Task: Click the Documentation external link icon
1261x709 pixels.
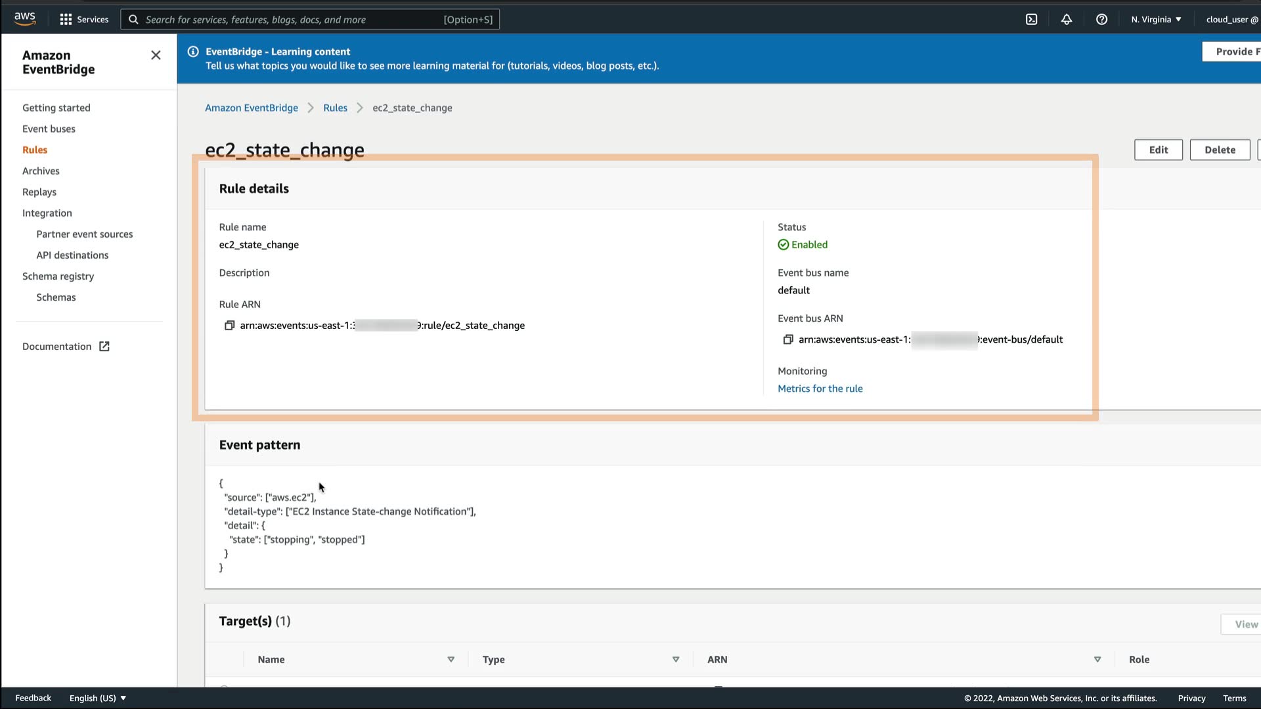Action: point(104,347)
